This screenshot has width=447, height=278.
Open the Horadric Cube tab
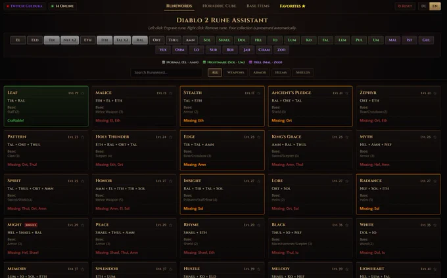click(219, 6)
